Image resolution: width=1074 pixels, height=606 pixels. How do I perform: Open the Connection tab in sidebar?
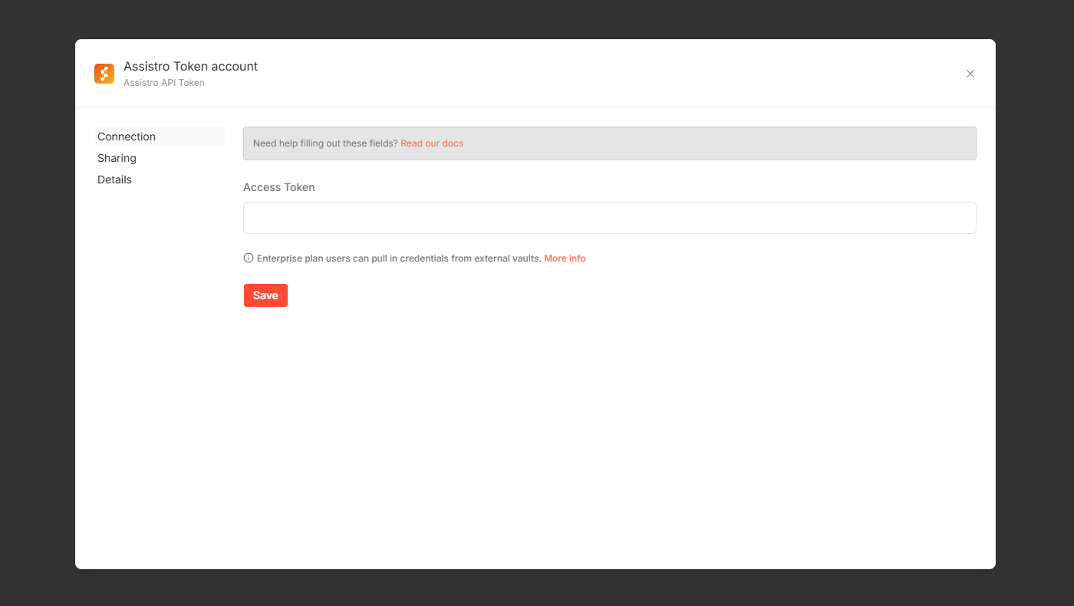click(127, 137)
